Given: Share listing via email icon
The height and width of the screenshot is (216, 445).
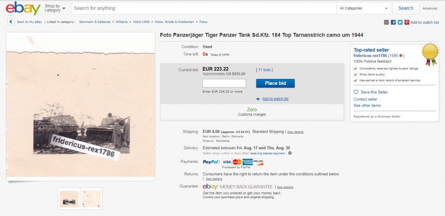Looking at the screenshot, I should [386, 22].
